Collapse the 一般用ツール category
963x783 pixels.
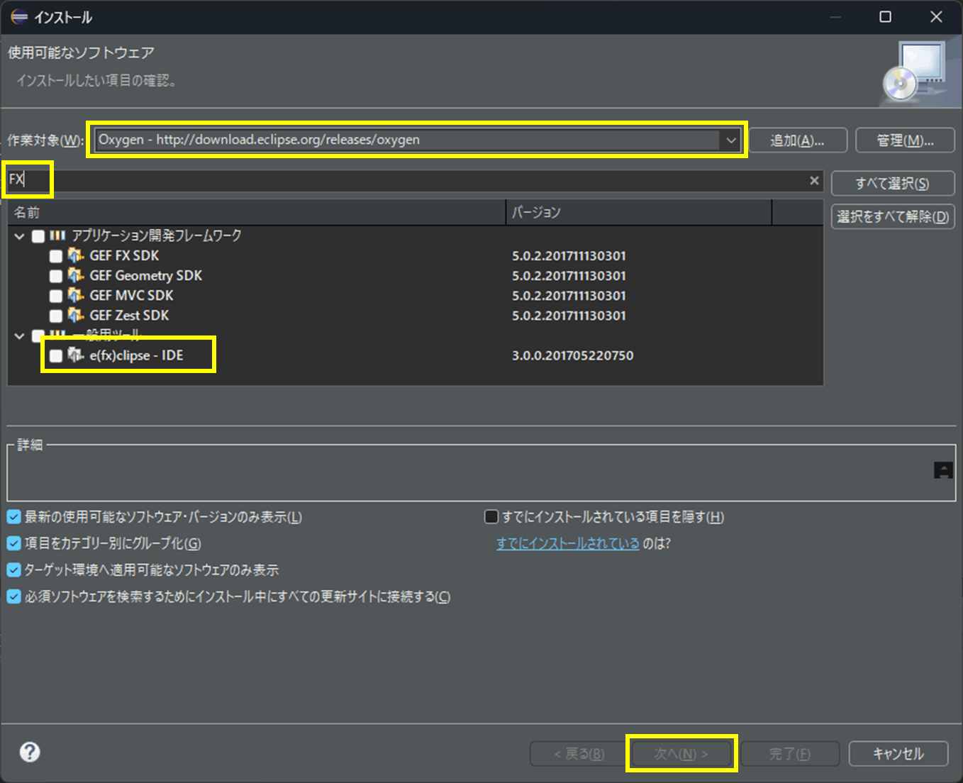tap(19, 335)
